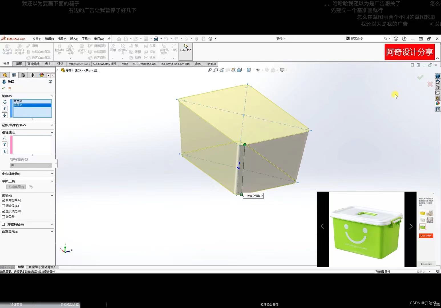Open Design Library icon in task pane
Screen dimensions: 441x308
click(438, 87)
